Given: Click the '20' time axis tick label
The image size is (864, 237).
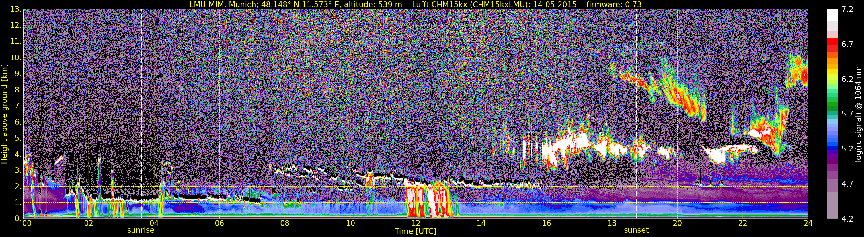Looking at the screenshot, I should pos(677,223).
